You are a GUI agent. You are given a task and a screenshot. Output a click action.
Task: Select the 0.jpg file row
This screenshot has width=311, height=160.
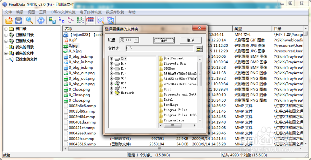(74, 46)
